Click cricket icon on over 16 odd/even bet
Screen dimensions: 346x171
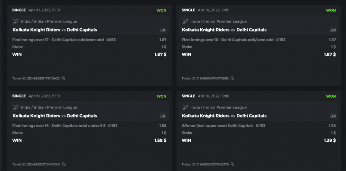(x=185, y=21)
